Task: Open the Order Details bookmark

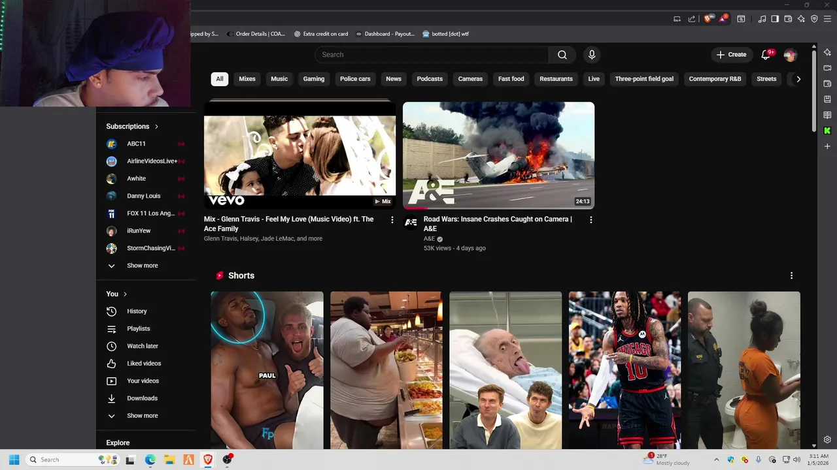Action: pyautogui.click(x=256, y=34)
